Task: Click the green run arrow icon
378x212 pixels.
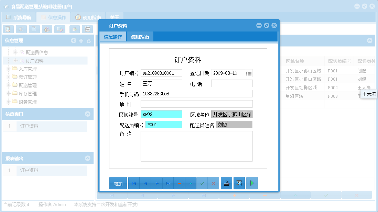Action: pos(251,183)
